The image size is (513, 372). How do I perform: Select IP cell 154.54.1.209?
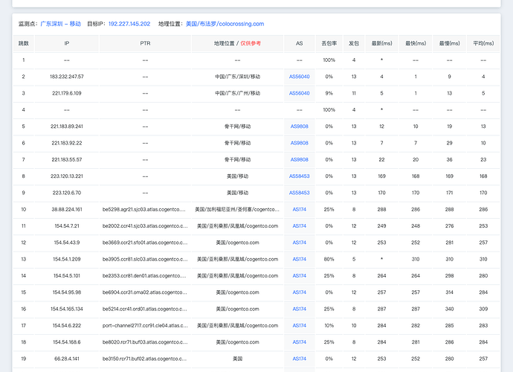(x=67, y=260)
